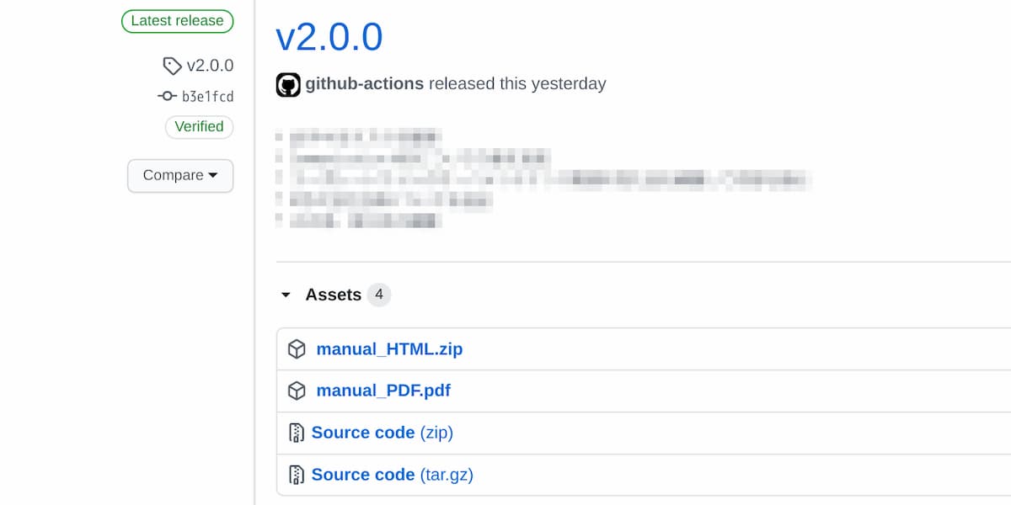Click the commit icon next to b3e1fcd
This screenshot has width=1011, height=505.
click(168, 96)
